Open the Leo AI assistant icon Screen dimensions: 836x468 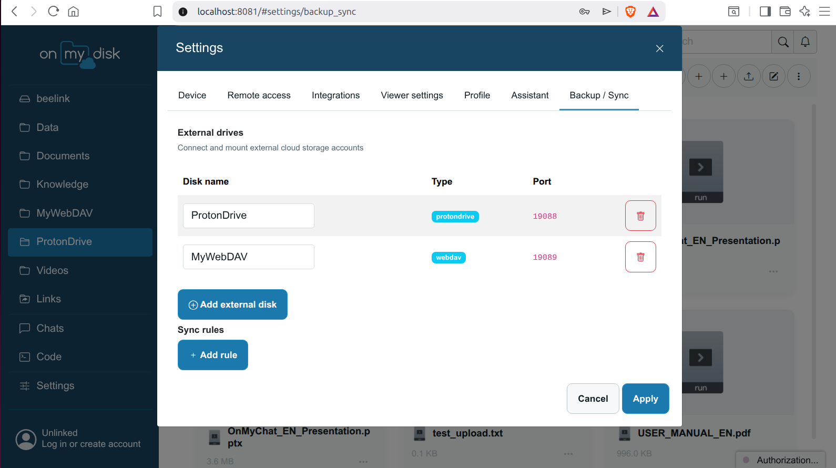click(804, 12)
